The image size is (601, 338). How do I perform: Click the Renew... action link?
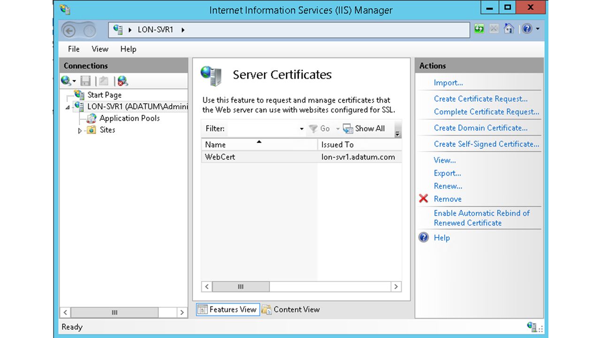(x=448, y=186)
